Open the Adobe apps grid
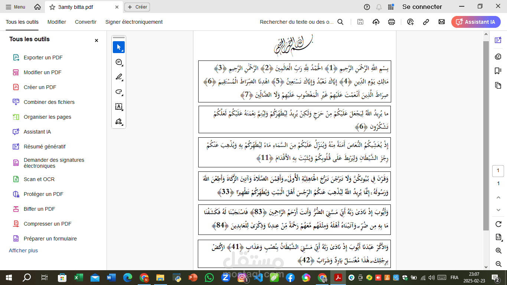Image resolution: width=507 pixels, height=285 pixels. [391, 7]
